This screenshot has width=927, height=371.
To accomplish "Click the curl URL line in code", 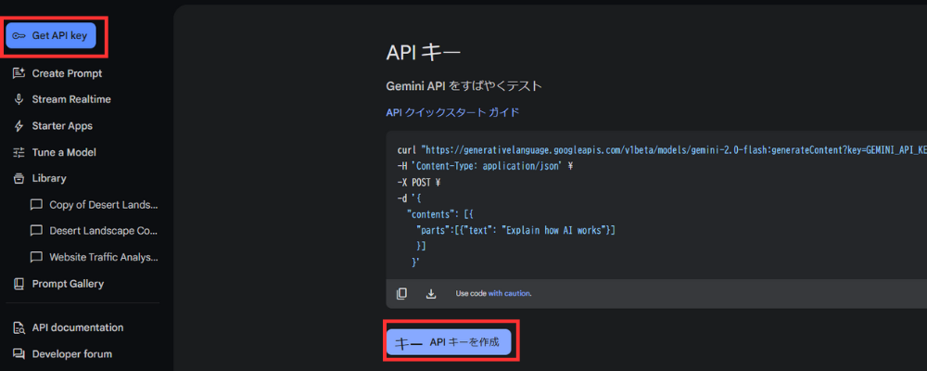I will click(x=662, y=150).
